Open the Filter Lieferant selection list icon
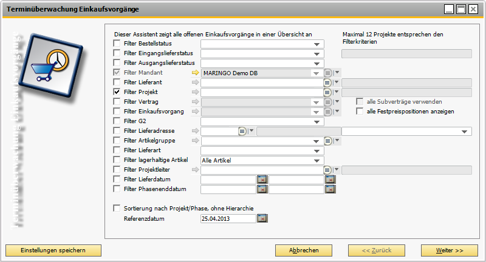The image size is (486, 262). click(327, 82)
